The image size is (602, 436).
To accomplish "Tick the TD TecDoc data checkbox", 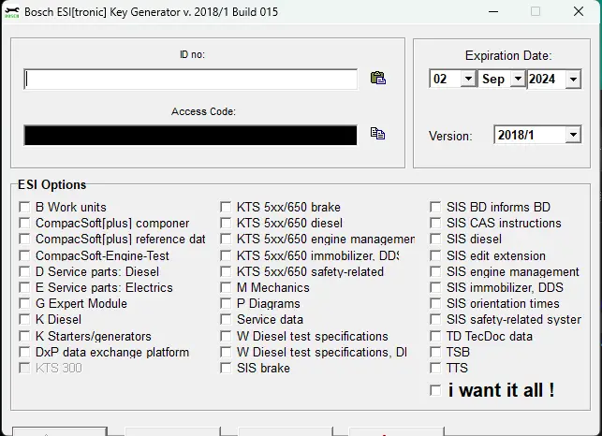I will point(436,337).
